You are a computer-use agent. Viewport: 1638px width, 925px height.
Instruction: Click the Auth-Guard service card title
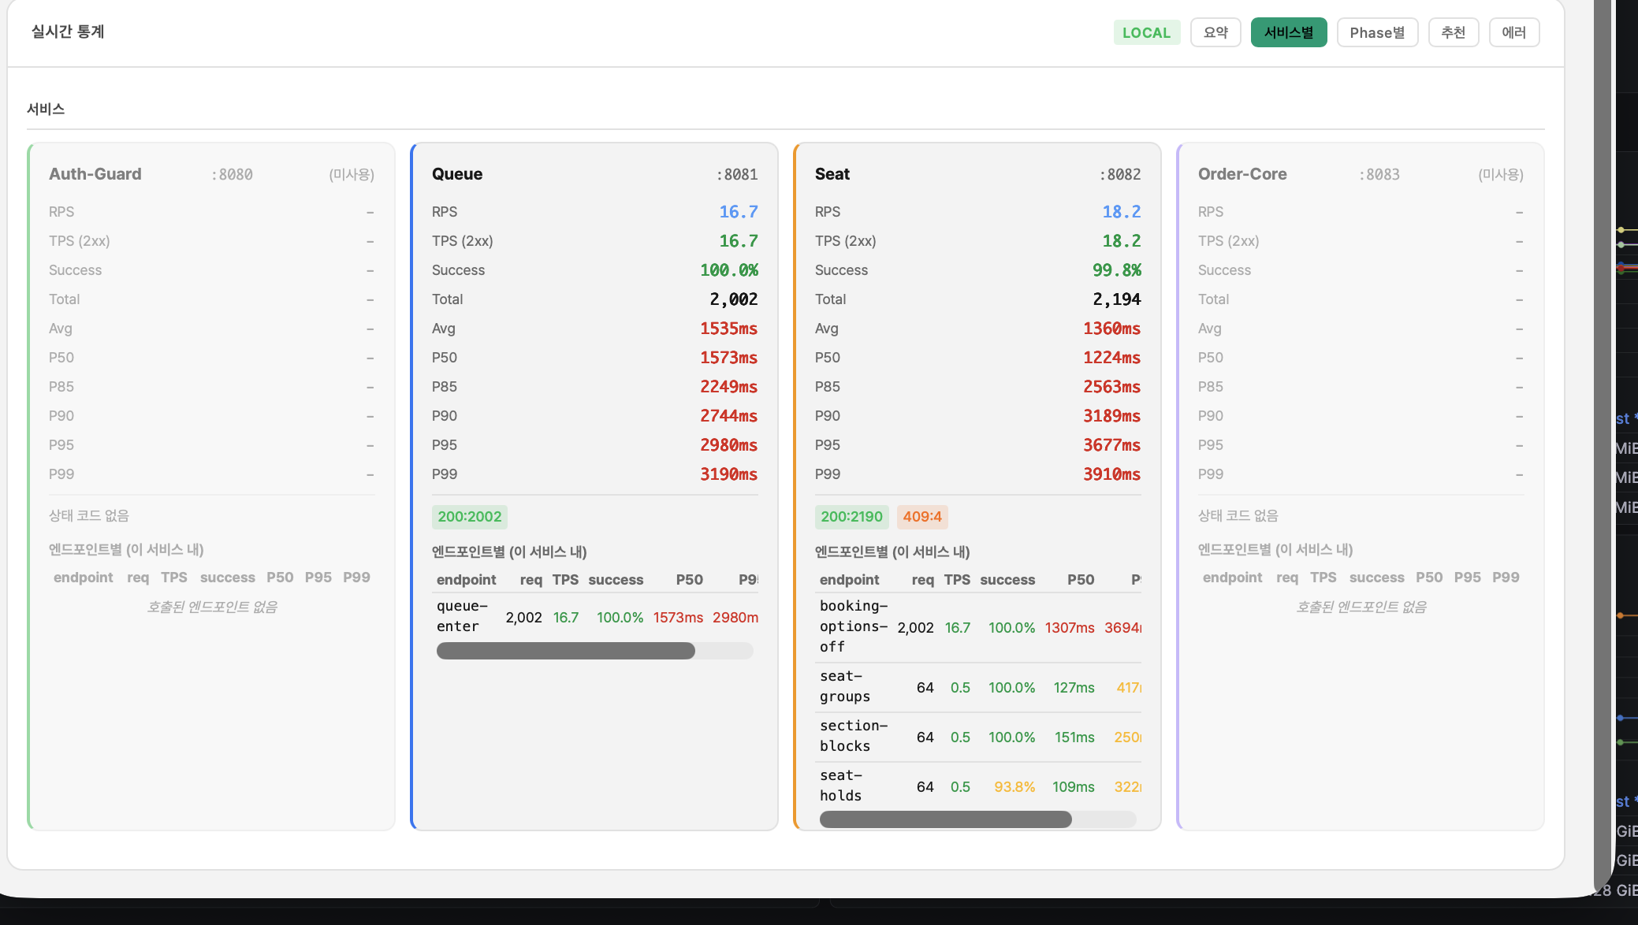pos(95,174)
